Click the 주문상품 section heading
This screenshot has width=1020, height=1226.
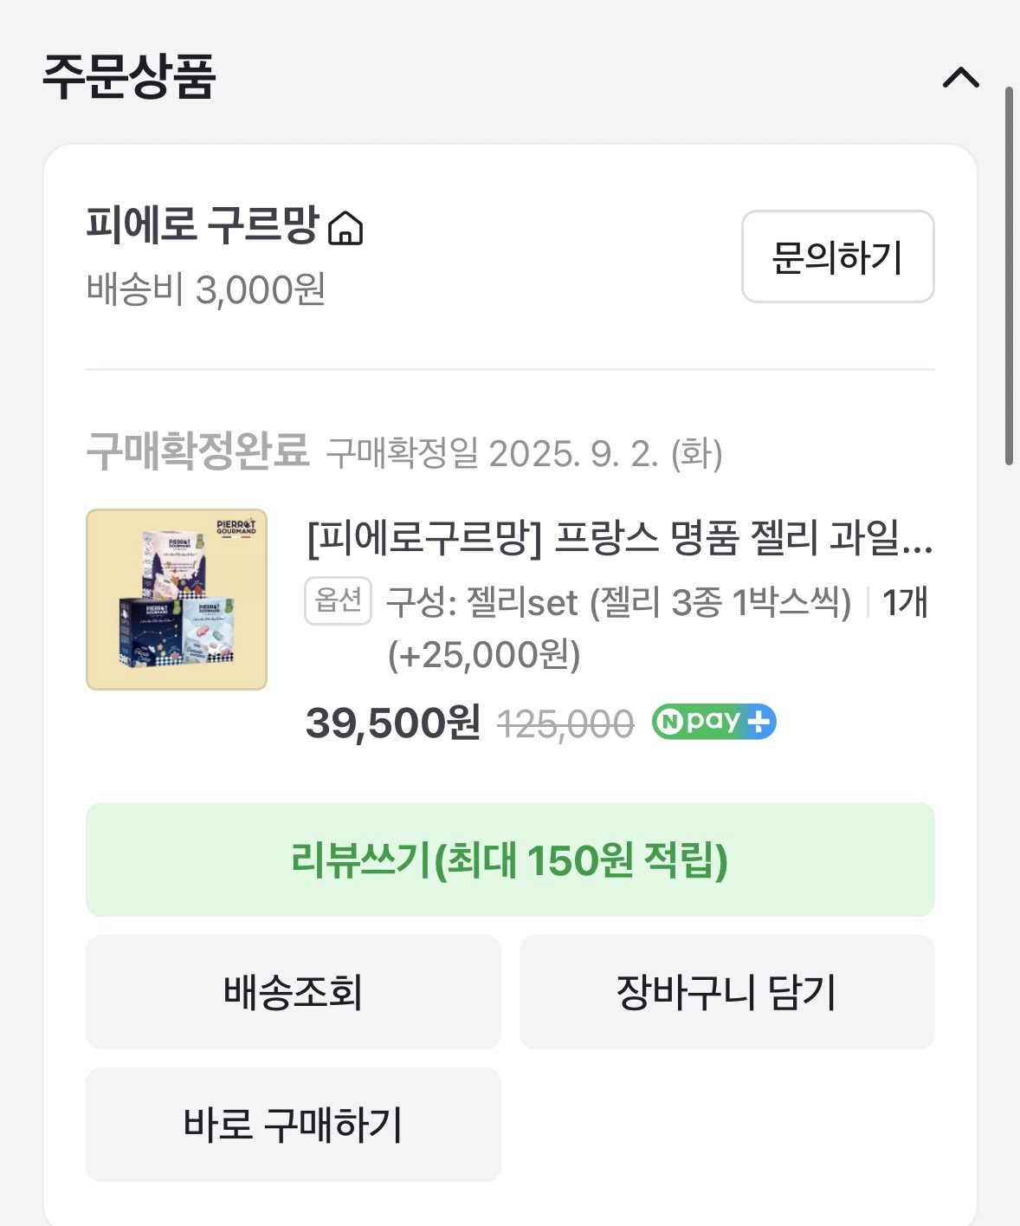[x=129, y=76]
